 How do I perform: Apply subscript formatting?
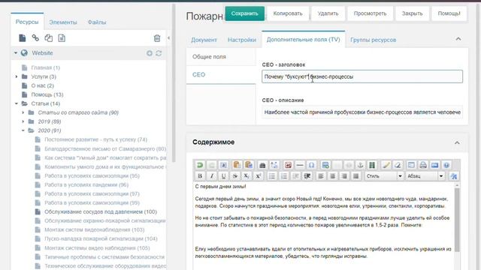(x=247, y=176)
